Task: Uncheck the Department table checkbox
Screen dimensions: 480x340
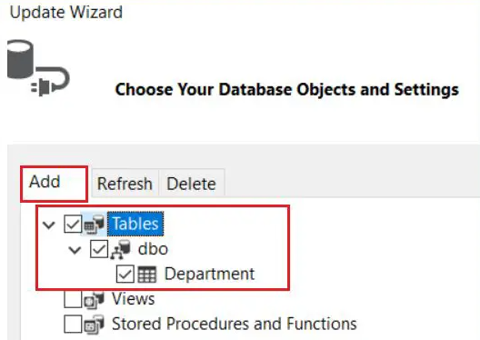Action: pyautogui.click(x=125, y=274)
